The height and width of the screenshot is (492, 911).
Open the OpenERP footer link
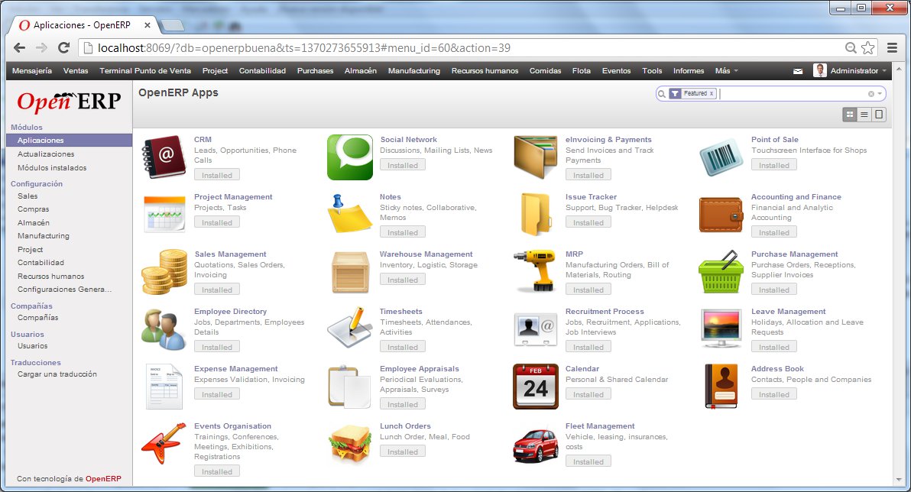103,479
